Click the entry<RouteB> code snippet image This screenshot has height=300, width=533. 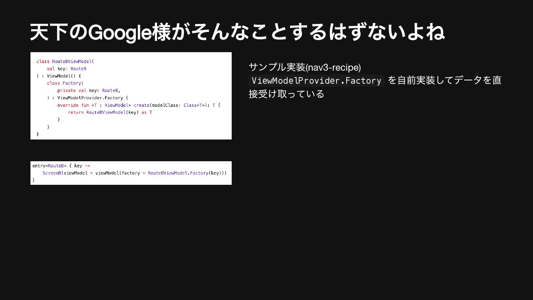(131, 173)
